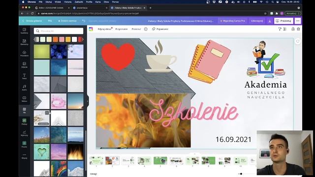This screenshot has height=177, width=315.
Task: Open the Szablony (templates) sidebar panel
Action: click(24, 30)
